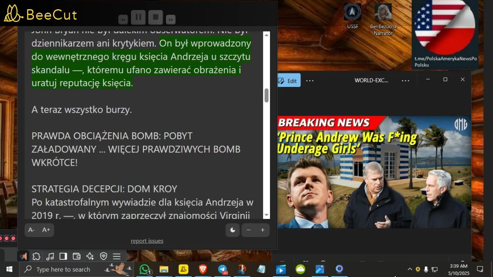Click the Type here to search box

tap(77, 269)
